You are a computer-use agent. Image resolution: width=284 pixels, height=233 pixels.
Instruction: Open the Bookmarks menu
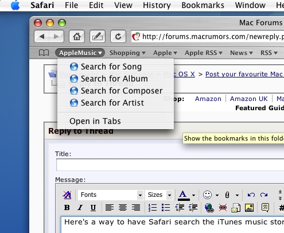(203, 5)
